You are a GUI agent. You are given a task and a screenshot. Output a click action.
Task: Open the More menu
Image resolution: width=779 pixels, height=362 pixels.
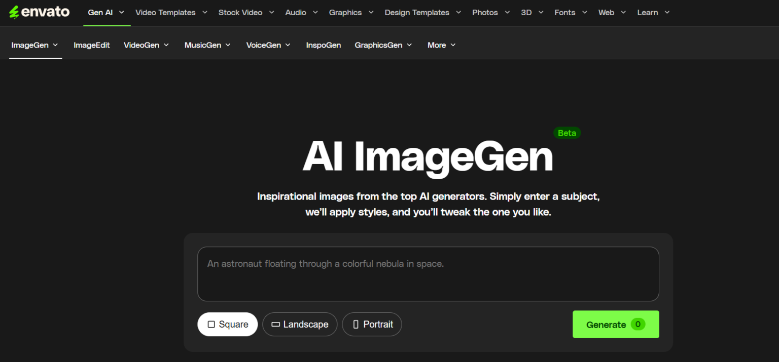tap(441, 45)
